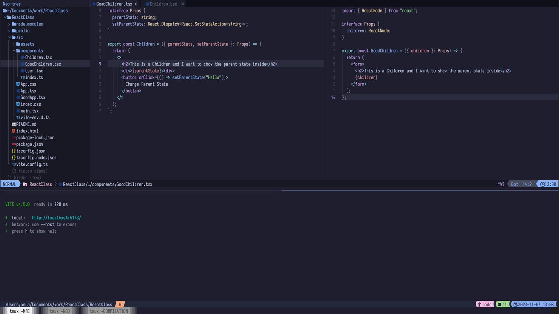Screen dimensions: 559x314
Task: Click the CSS icon beside App.css
Action: pos(18,84)
